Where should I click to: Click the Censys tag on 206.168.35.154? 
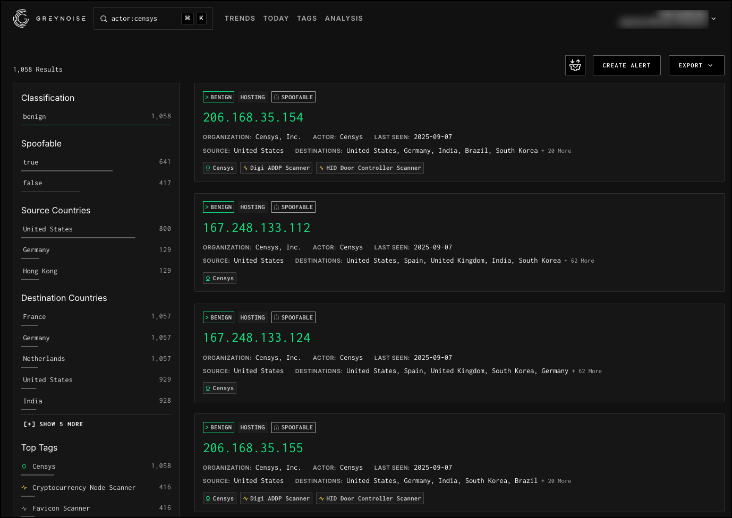click(219, 168)
